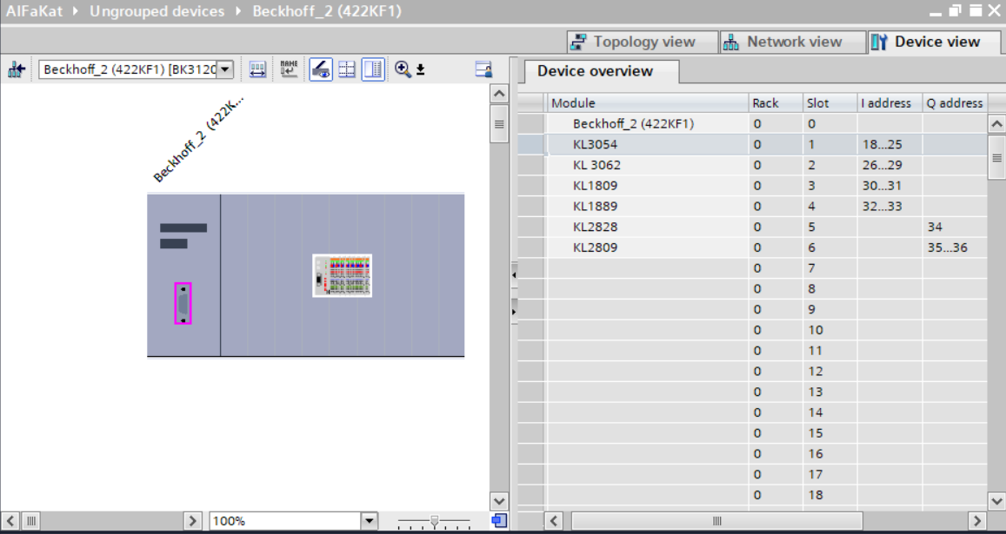Select the Device overview tab
1006x534 pixels.
pos(601,71)
